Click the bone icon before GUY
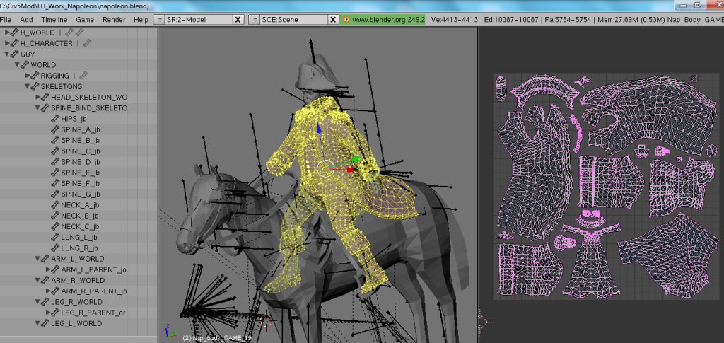The height and width of the screenshot is (343, 724). point(15,54)
